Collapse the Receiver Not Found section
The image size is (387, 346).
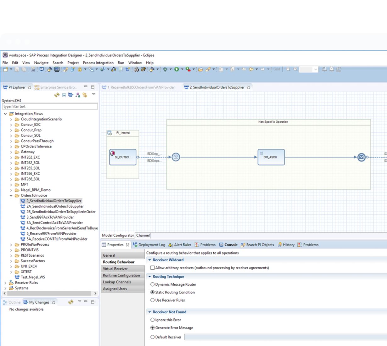pos(150,312)
